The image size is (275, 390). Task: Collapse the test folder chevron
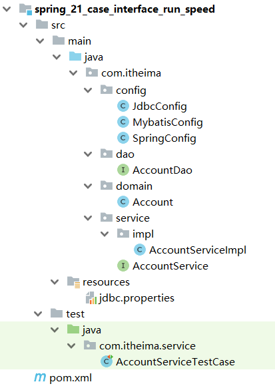[x=38, y=314]
